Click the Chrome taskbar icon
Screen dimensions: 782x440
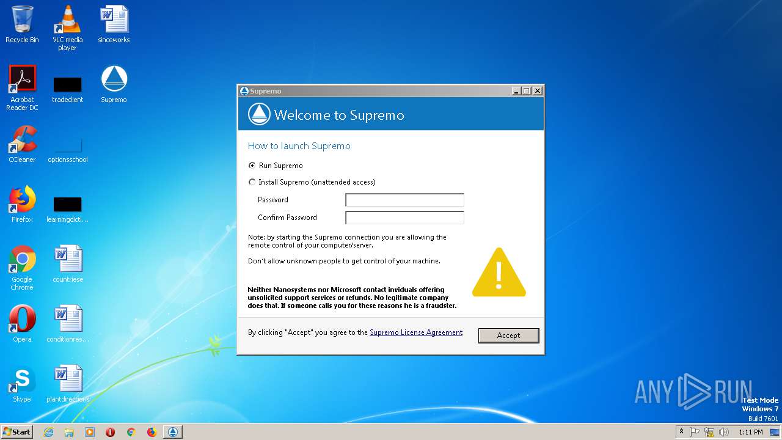pyautogui.click(x=131, y=432)
